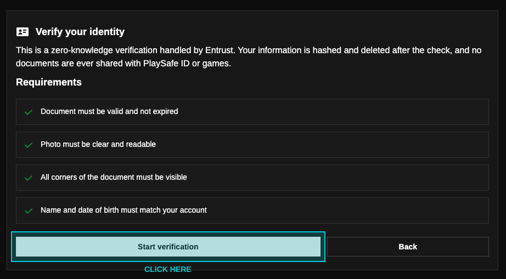506x279 pixels.
Task: Click the cyan CLICK HERE label
Action: click(167, 270)
